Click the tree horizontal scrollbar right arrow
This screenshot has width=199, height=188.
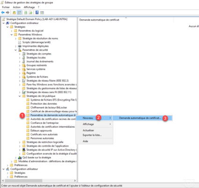(75, 180)
